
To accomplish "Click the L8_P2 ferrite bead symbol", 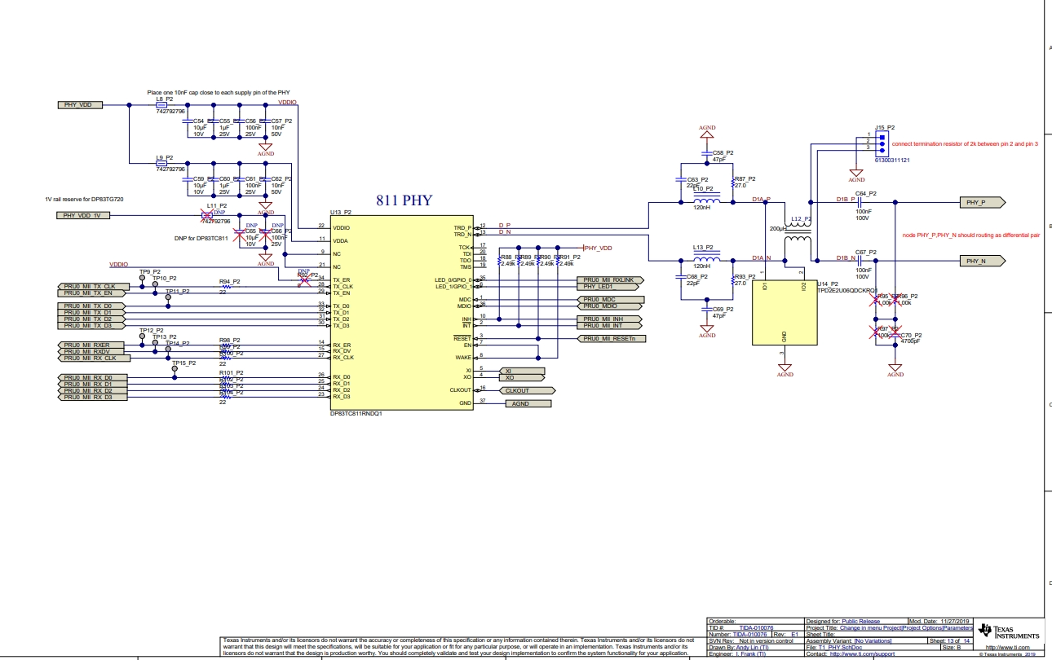I will pyautogui.click(x=161, y=105).
